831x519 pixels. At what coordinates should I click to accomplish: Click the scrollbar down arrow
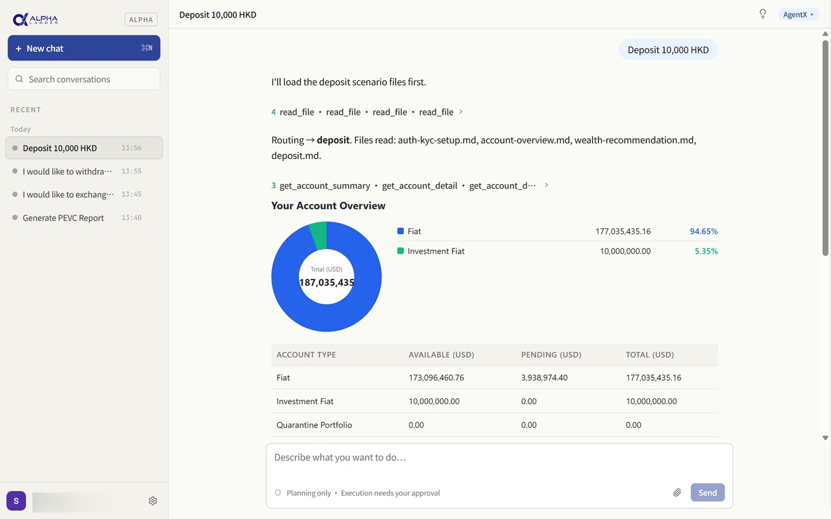point(825,438)
